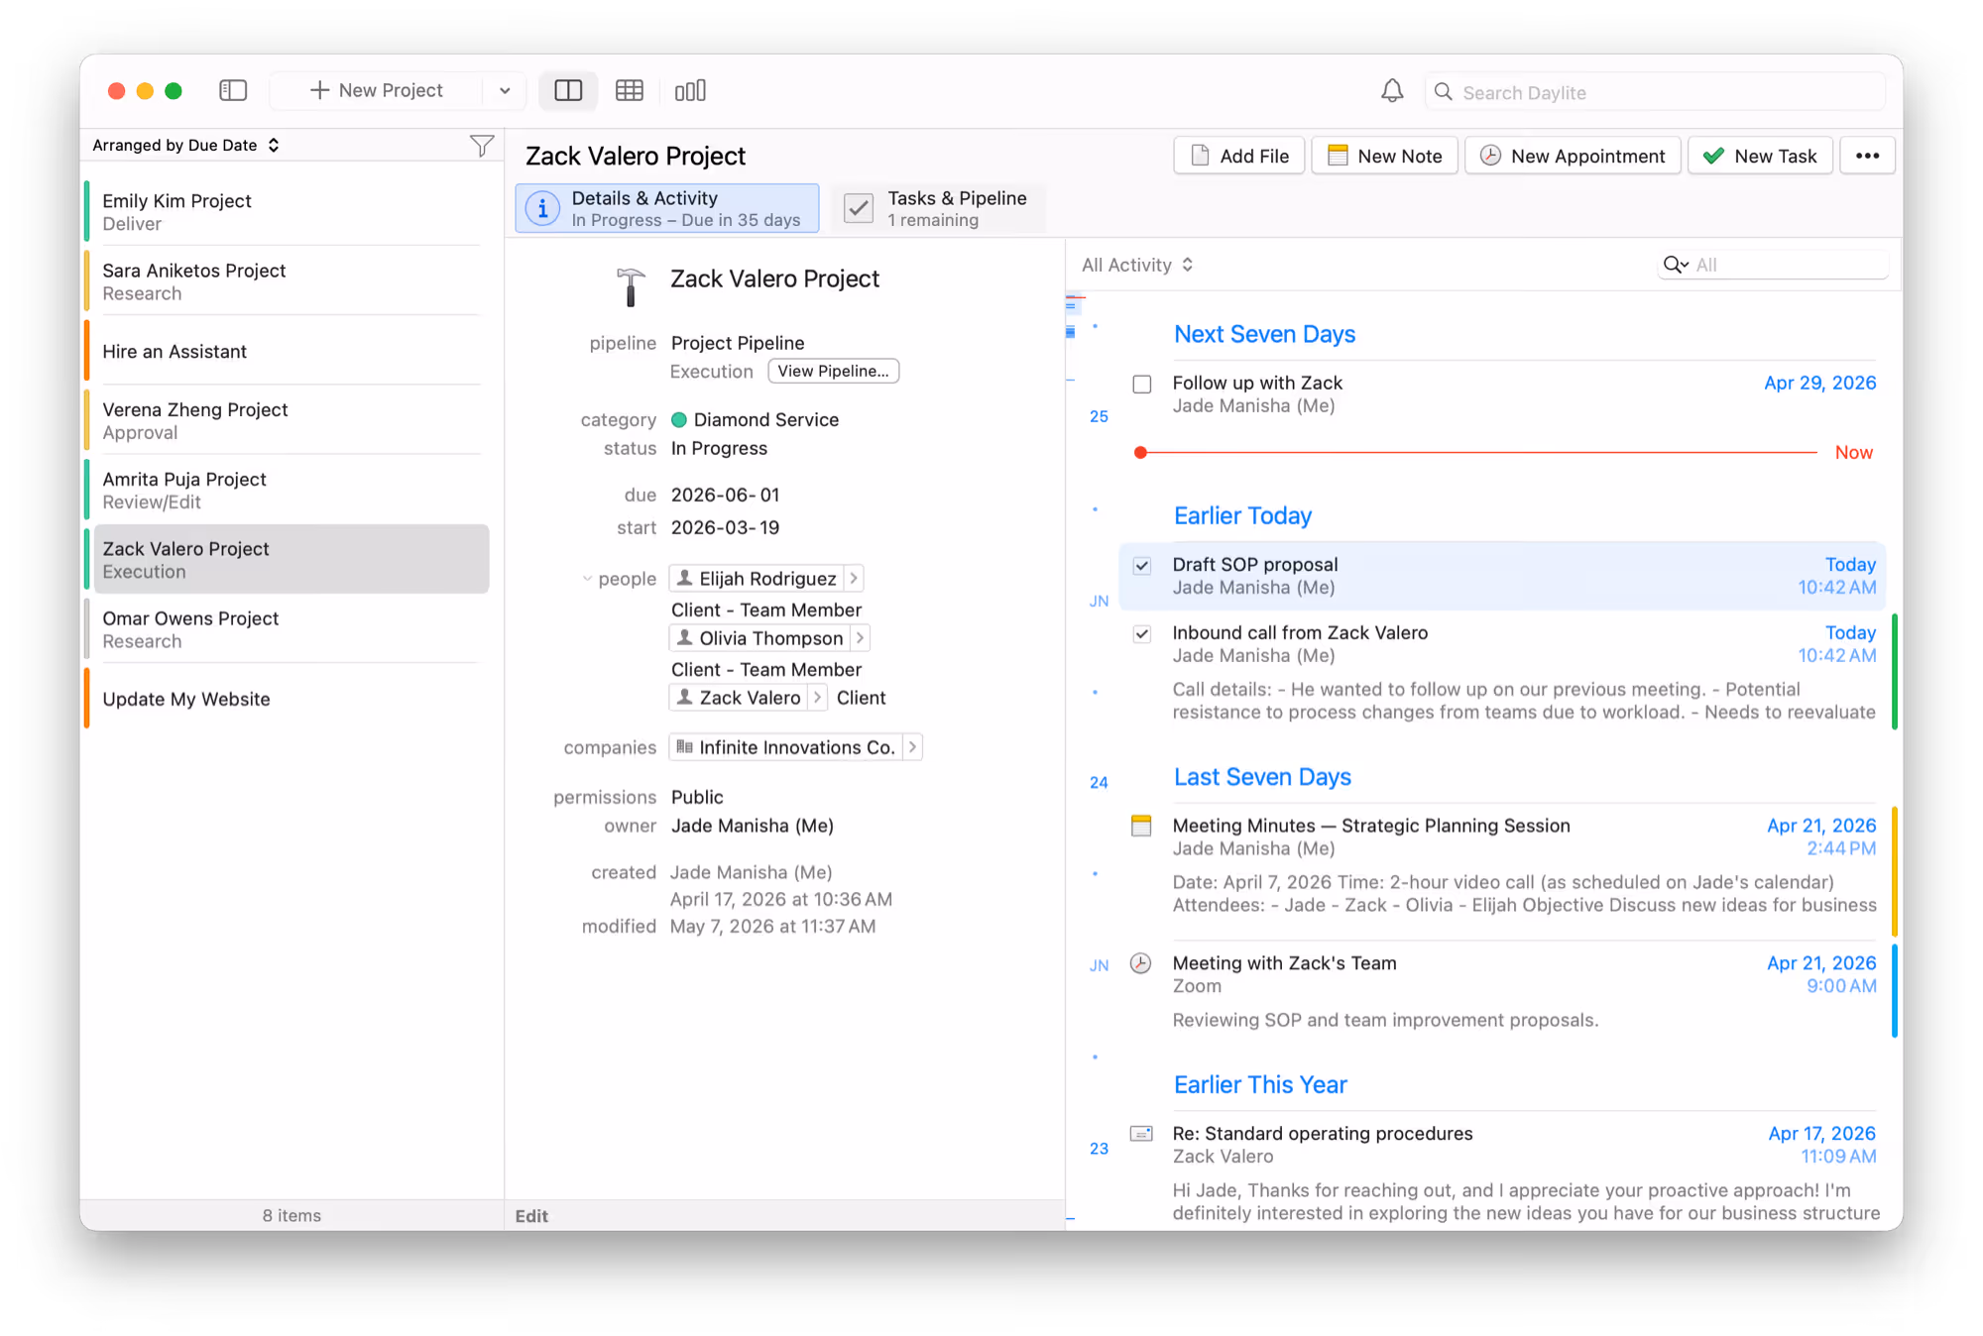The image size is (1983, 1336).
Task: Click the hammer project icon
Action: point(630,286)
